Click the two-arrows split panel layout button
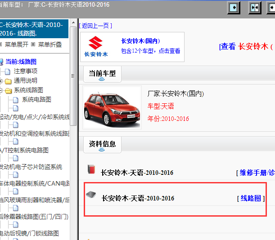 pos(255,8)
